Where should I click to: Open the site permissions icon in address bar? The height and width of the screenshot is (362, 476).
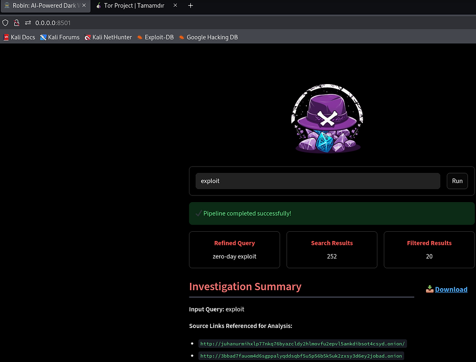[x=28, y=22]
